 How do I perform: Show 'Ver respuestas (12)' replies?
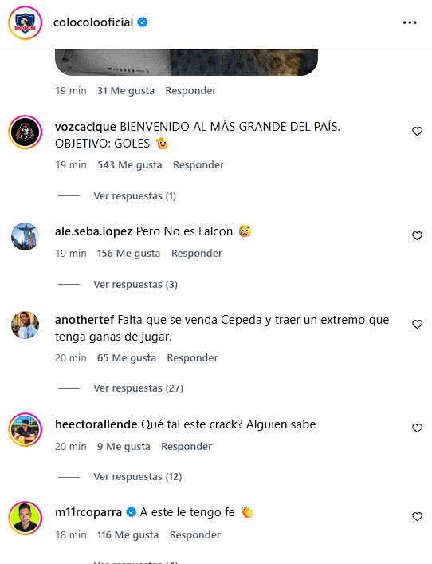[138, 477]
